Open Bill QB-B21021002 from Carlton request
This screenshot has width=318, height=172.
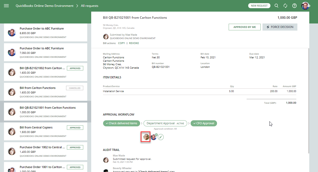coord(45,72)
